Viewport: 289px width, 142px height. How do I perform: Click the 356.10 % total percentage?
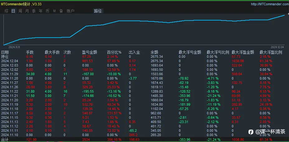[x=114, y=140]
